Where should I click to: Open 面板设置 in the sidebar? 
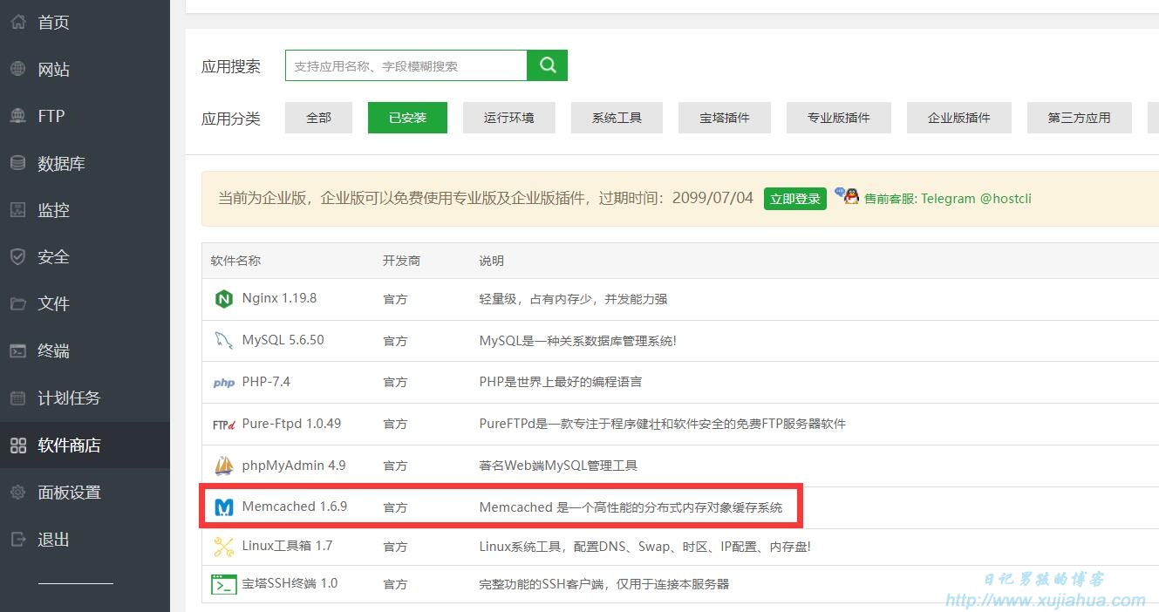coord(69,493)
